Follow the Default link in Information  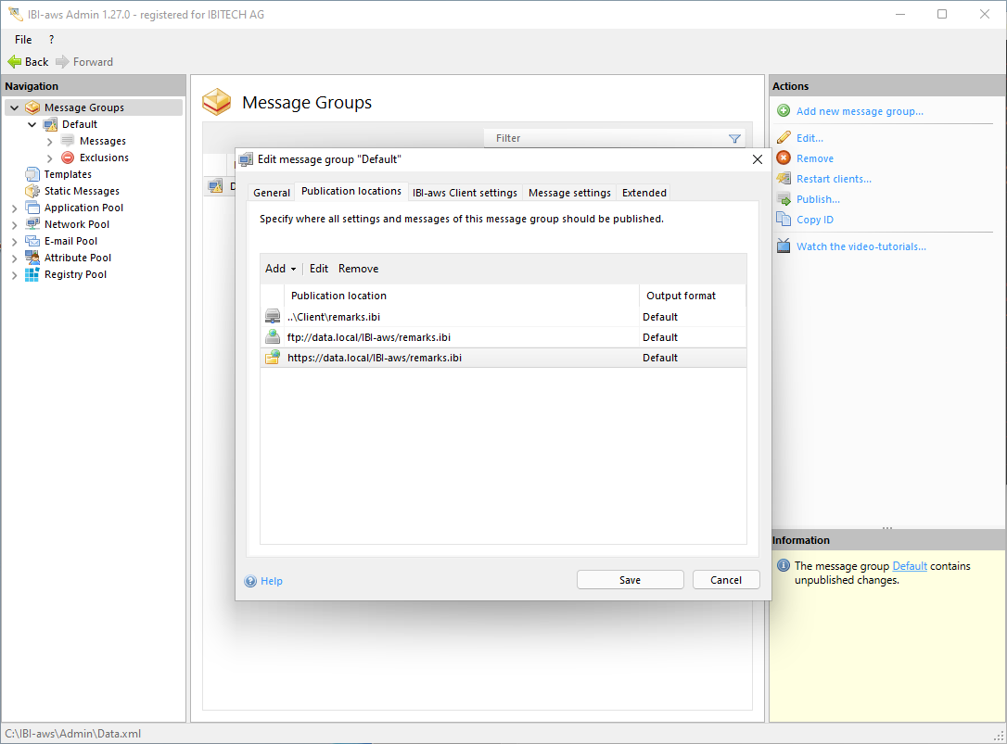click(909, 566)
